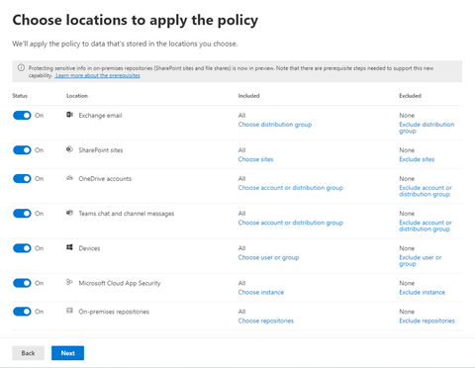Click the info icon in the notice banner

(x=21, y=68)
